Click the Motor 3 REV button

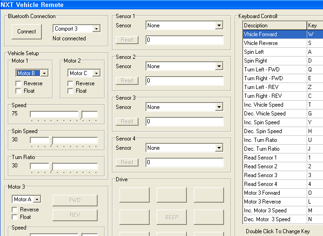click(x=75, y=215)
